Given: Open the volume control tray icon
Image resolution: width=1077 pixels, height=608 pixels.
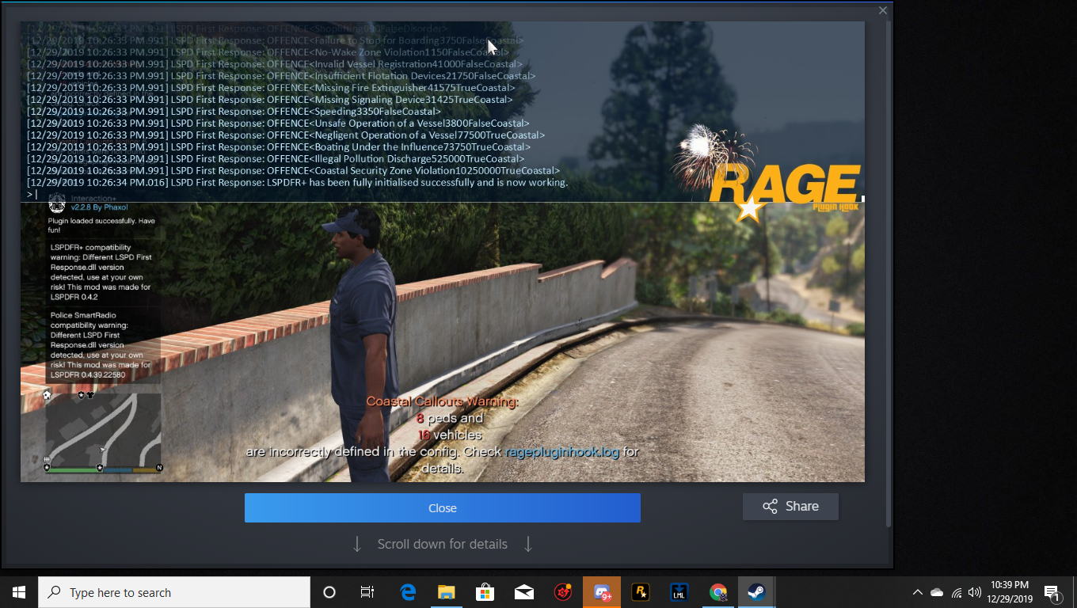Looking at the screenshot, I should (x=975, y=592).
